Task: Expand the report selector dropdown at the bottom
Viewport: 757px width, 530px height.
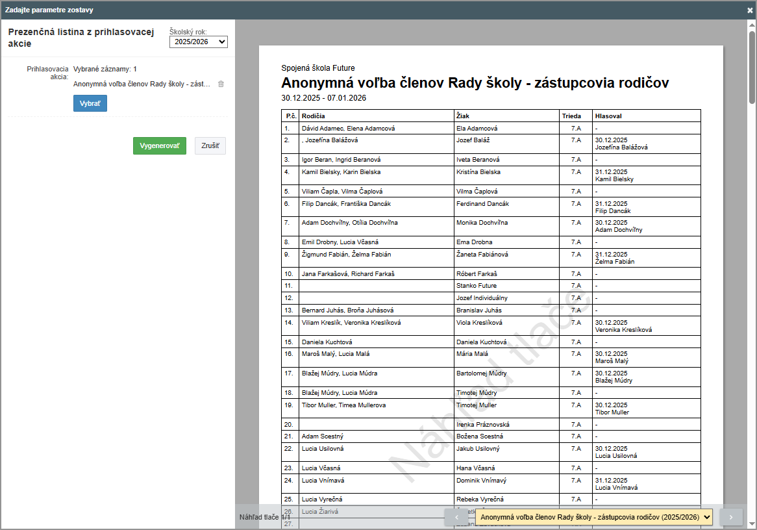Action: (x=594, y=517)
